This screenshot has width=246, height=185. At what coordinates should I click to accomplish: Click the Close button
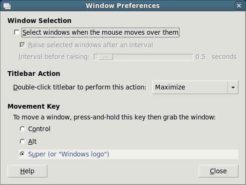pos(218,171)
